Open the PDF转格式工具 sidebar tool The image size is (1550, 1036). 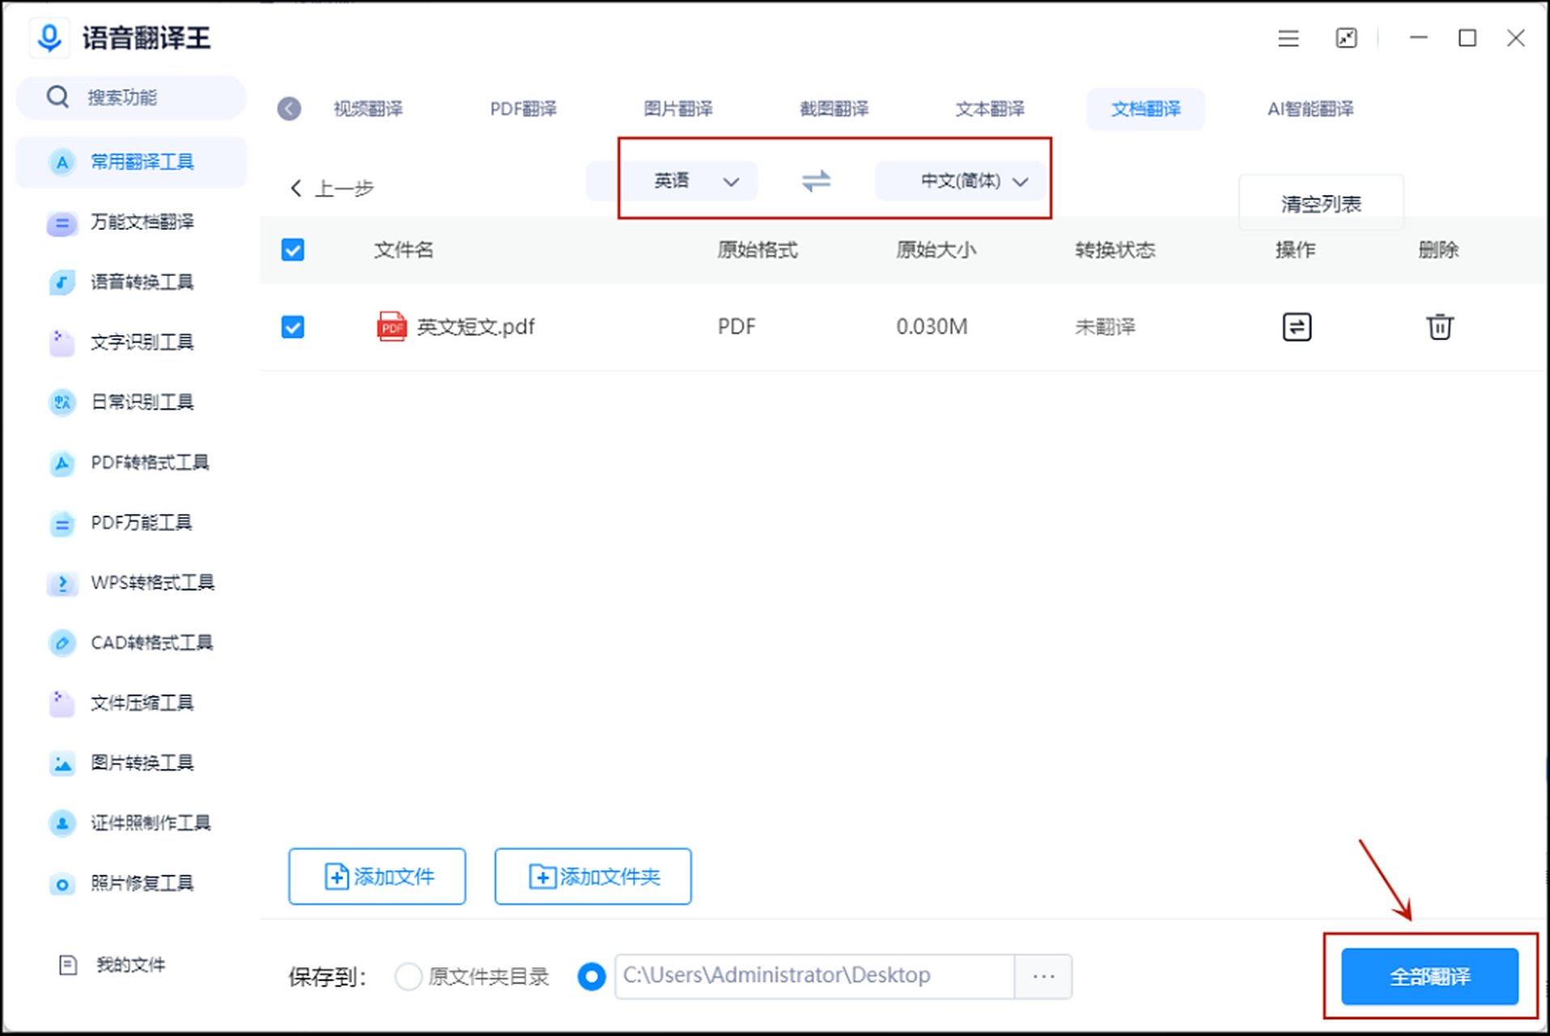click(x=149, y=463)
